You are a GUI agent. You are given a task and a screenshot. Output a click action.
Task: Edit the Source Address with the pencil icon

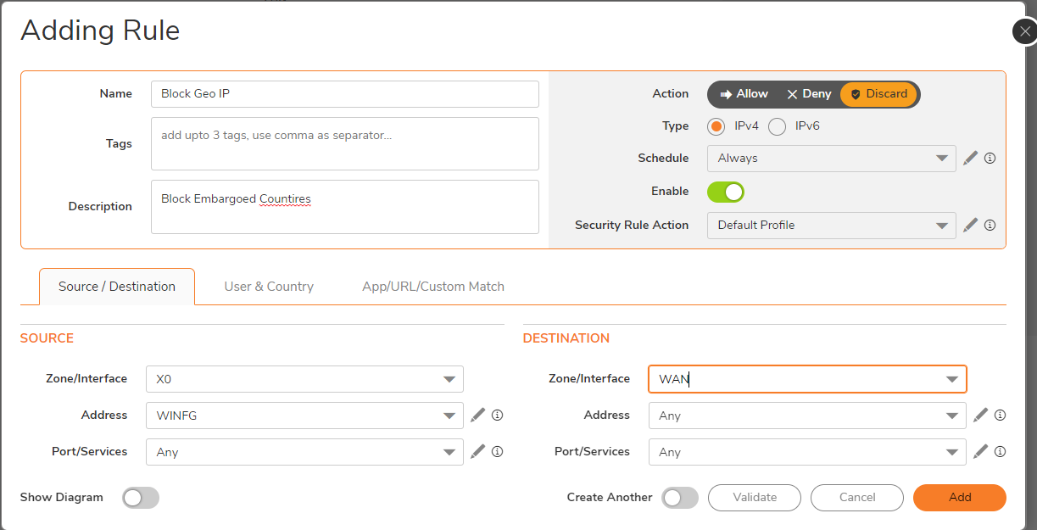477,415
